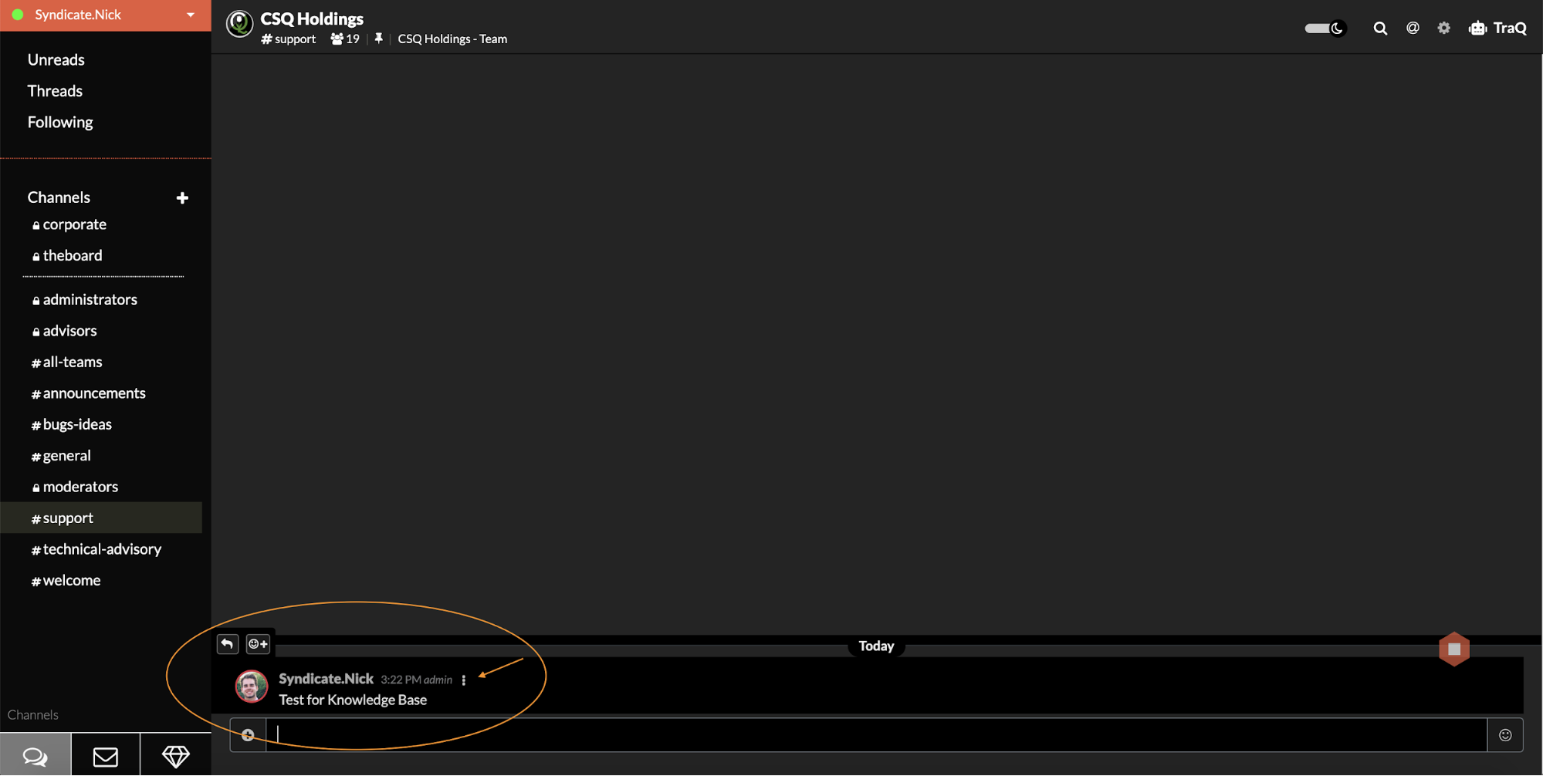Click the pin icon in channel header
Screen dimensions: 1543x776
point(378,39)
